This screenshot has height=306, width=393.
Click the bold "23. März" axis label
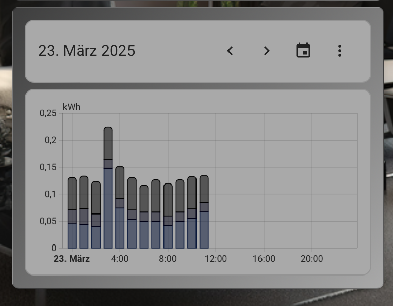(72, 259)
